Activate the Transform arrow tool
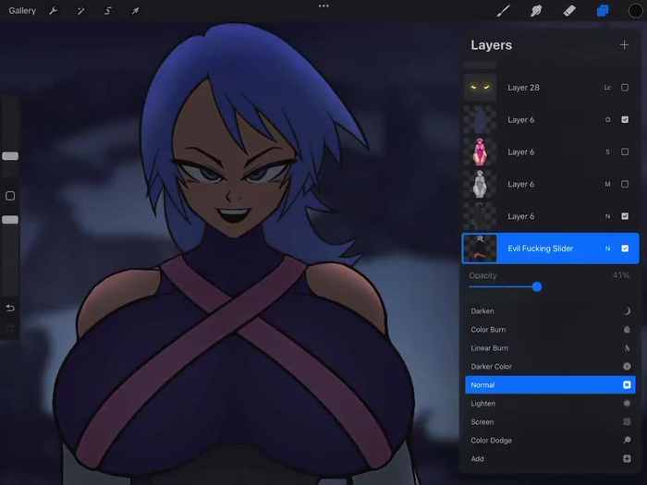This screenshot has width=647, height=485. 135,11
